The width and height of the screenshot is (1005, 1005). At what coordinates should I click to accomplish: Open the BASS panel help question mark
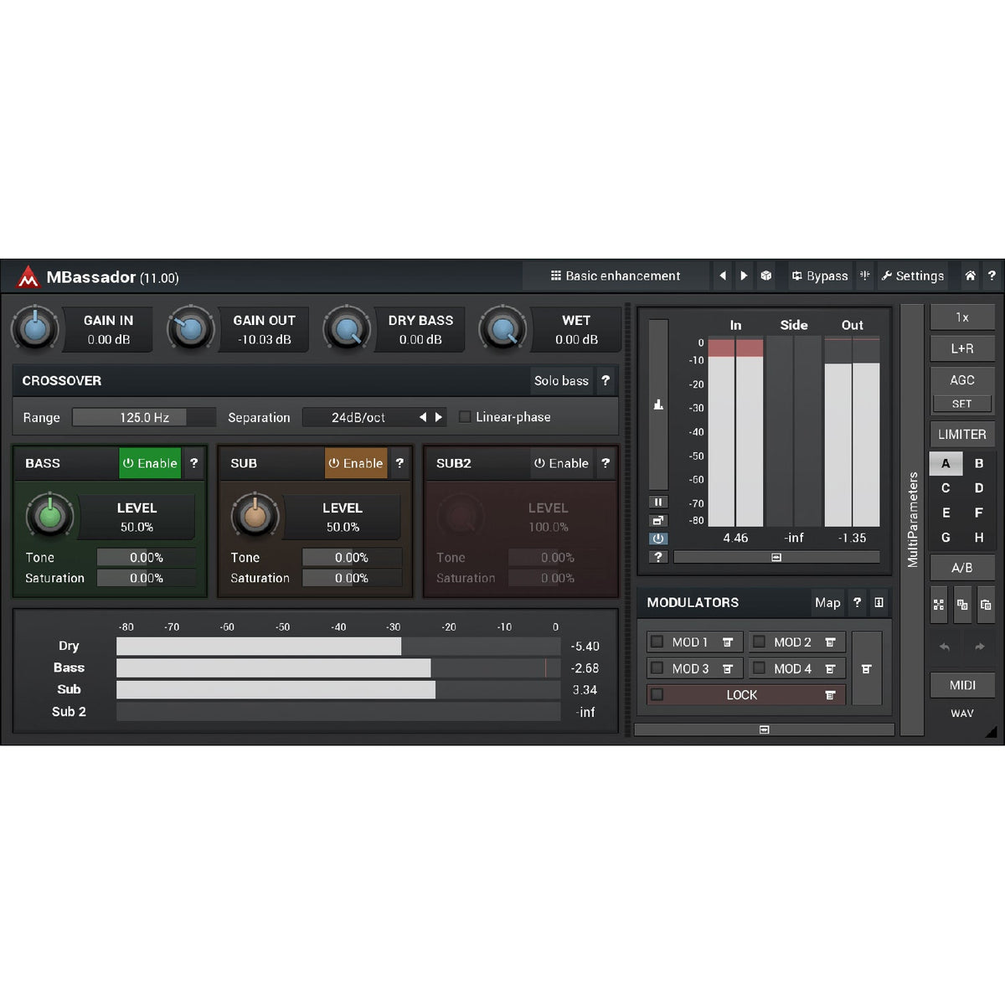(193, 463)
